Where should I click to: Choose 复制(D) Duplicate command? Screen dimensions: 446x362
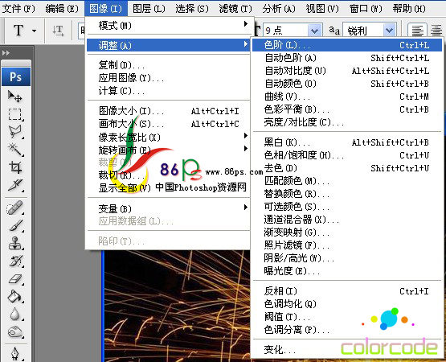point(169,65)
